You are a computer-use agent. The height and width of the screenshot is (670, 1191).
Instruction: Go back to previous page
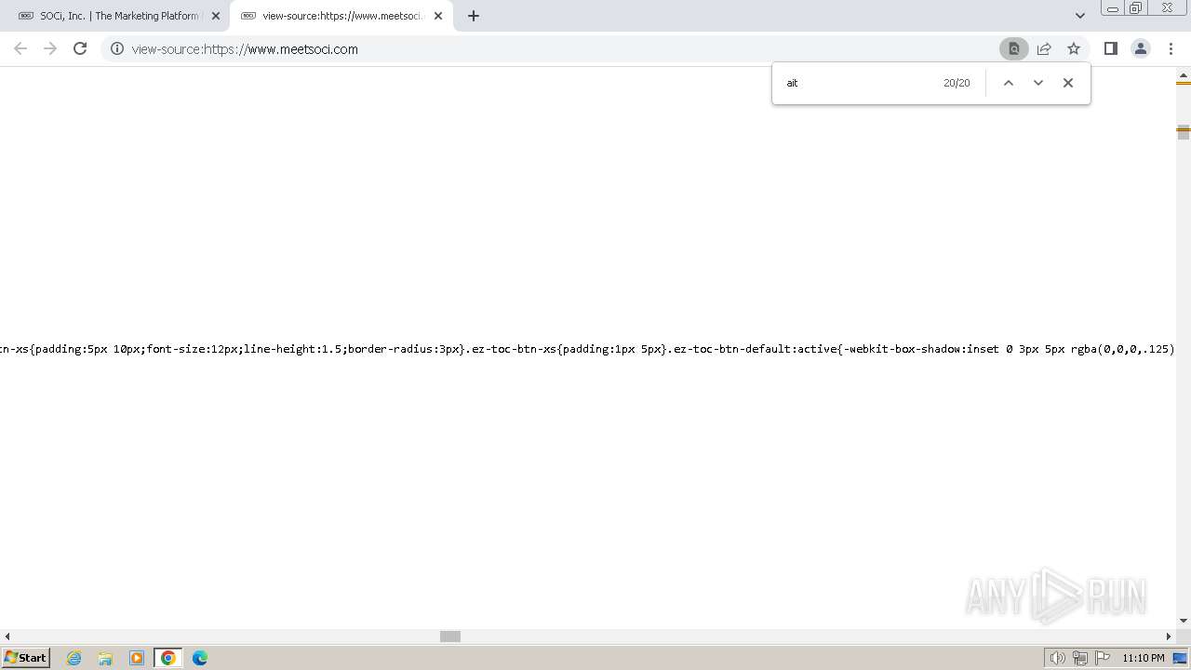[x=20, y=48]
